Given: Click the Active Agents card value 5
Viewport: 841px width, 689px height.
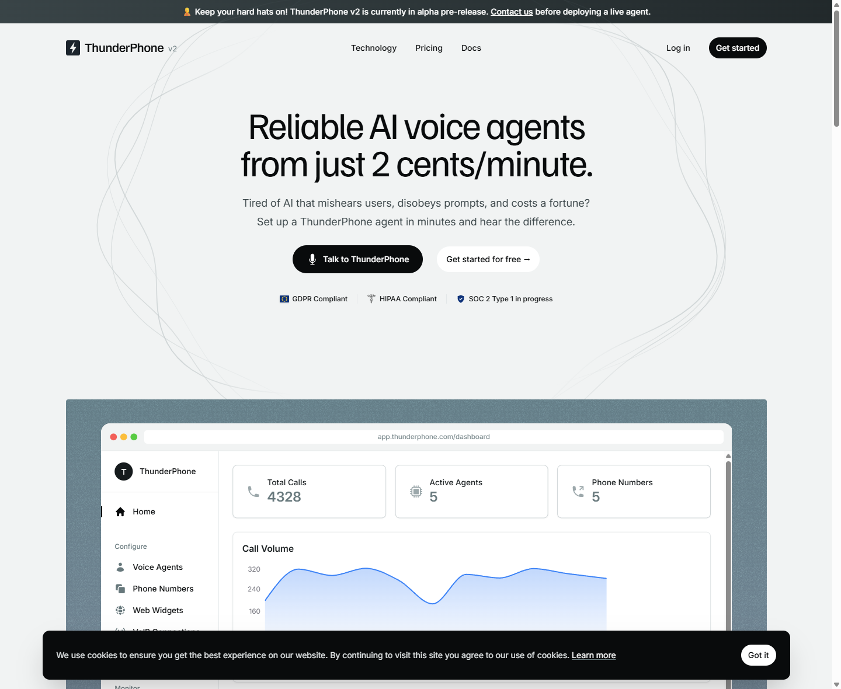Looking at the screenshot, I should (x=433, y=497).
